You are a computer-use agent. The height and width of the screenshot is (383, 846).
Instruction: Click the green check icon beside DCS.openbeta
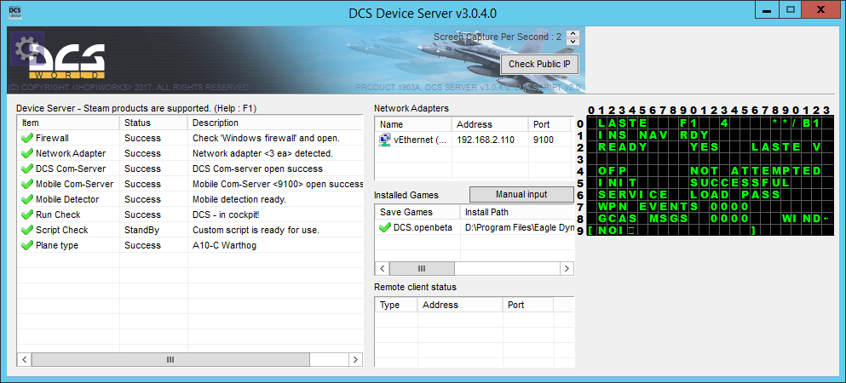pyautogui.click(x=385, y=227)
